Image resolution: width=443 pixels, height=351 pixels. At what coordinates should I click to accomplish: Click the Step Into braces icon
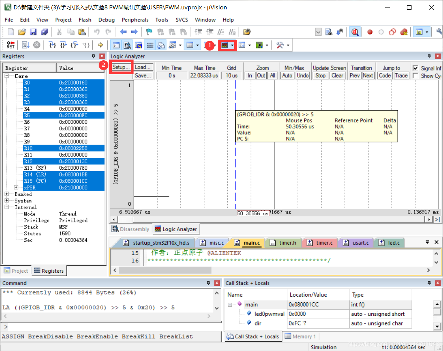point(52,45)
